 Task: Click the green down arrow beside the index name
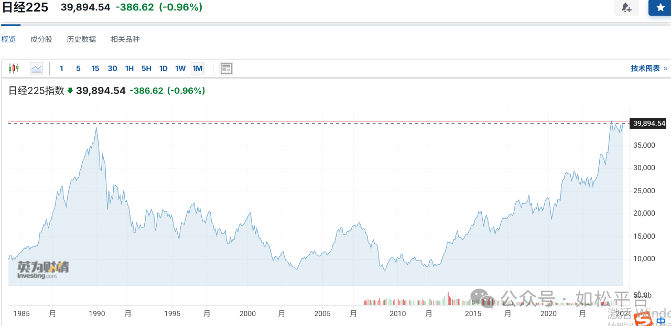tap(70, 91)
